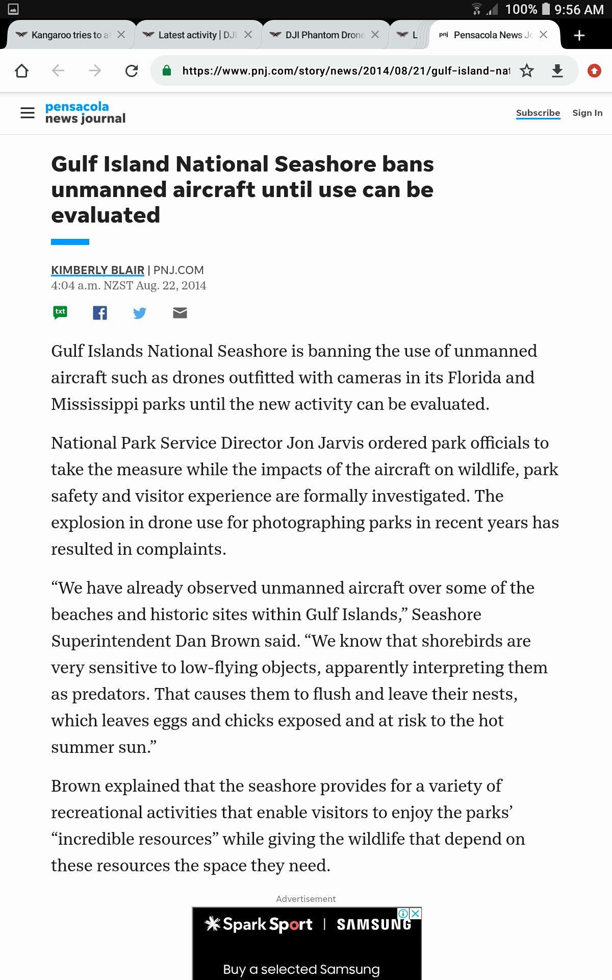Viewport: 612px width, 980px height.
Task: Go back to previous page
Action: [x=58, y=70]
